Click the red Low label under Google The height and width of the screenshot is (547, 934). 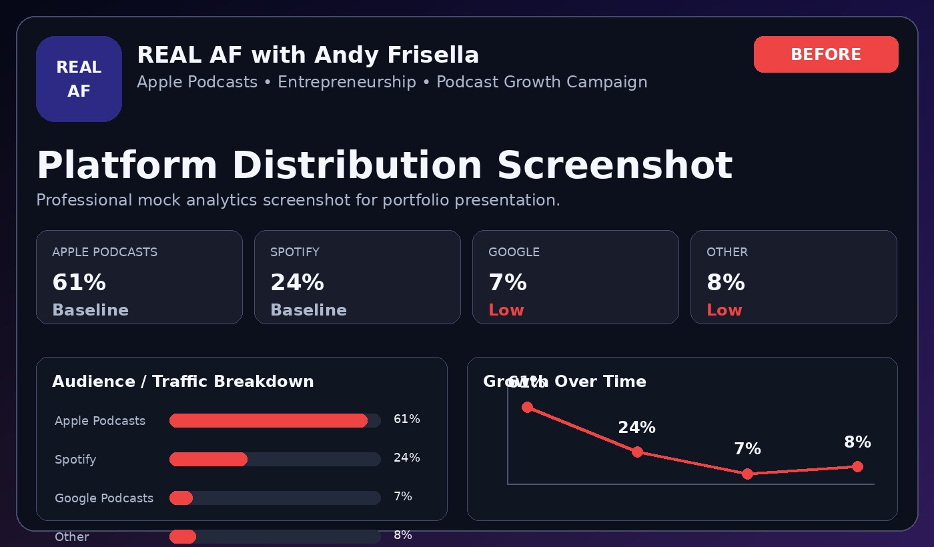coord(506,310)
